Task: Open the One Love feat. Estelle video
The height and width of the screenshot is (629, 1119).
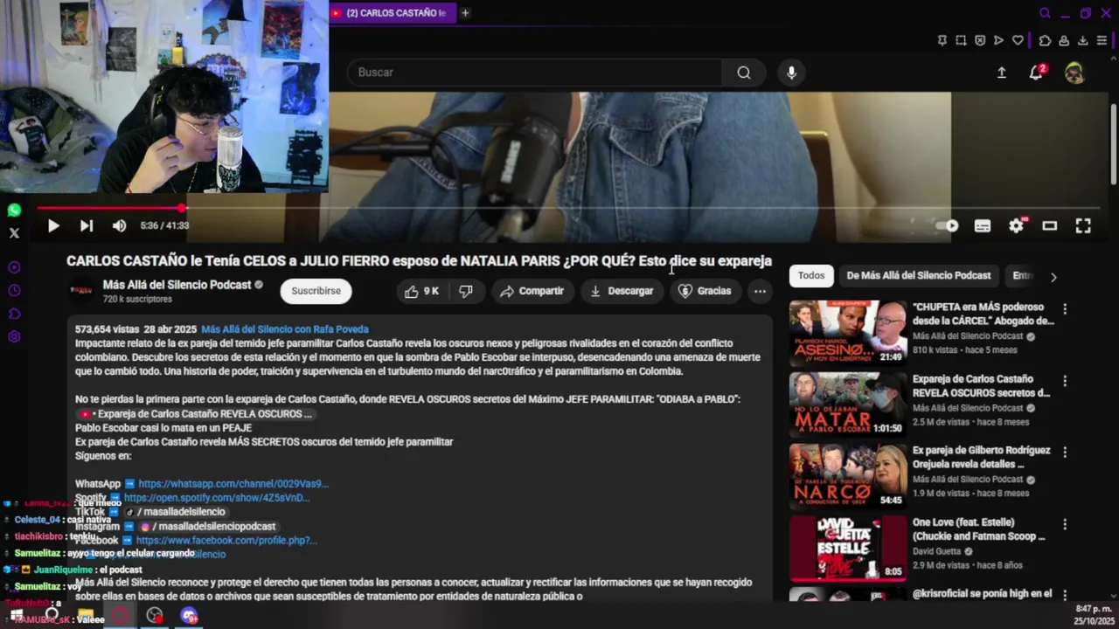Action: pos(848,549)
